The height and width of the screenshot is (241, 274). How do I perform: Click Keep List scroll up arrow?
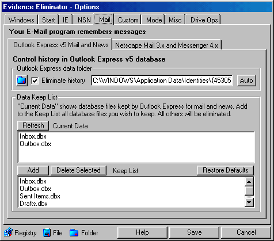click(x=249, y=182)
